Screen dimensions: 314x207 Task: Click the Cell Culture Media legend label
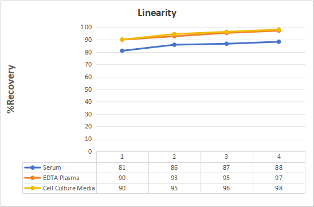(x=69, y=188)
